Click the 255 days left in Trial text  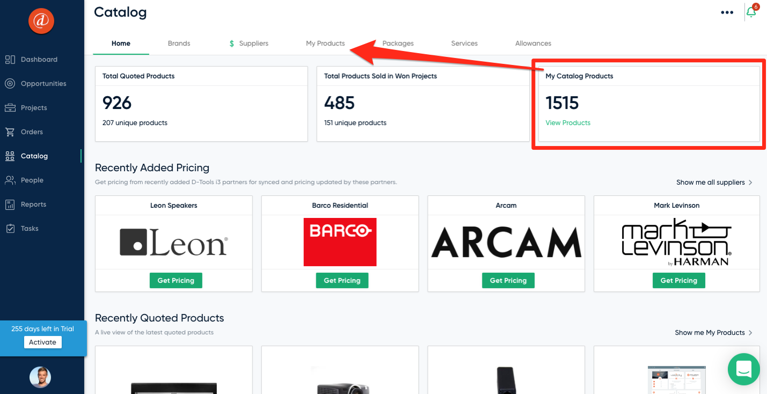click(43, 329)
